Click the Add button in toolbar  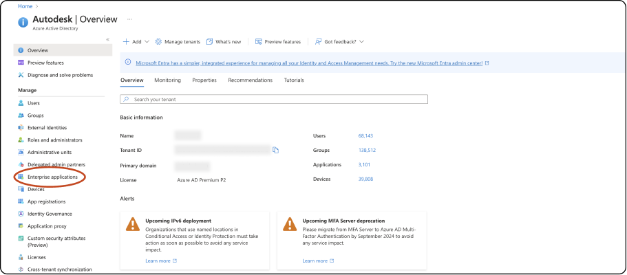coord(136,41)
